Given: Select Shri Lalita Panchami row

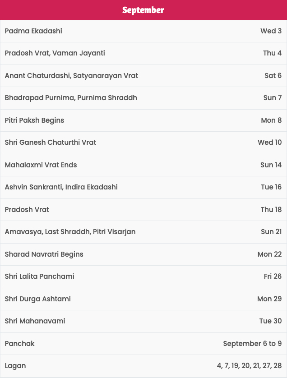Looking at the screenshot, I should [143, 276].
